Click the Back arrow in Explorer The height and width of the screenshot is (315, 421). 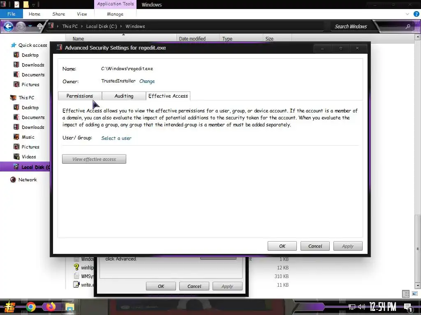tap(8, 26)
